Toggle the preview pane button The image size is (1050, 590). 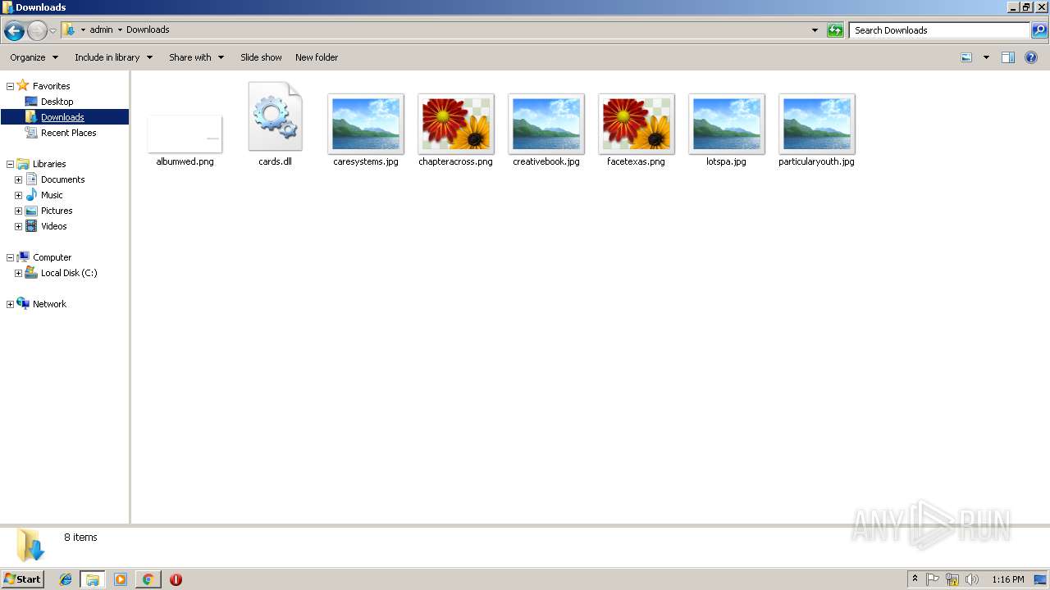[x=1008, y=57]
